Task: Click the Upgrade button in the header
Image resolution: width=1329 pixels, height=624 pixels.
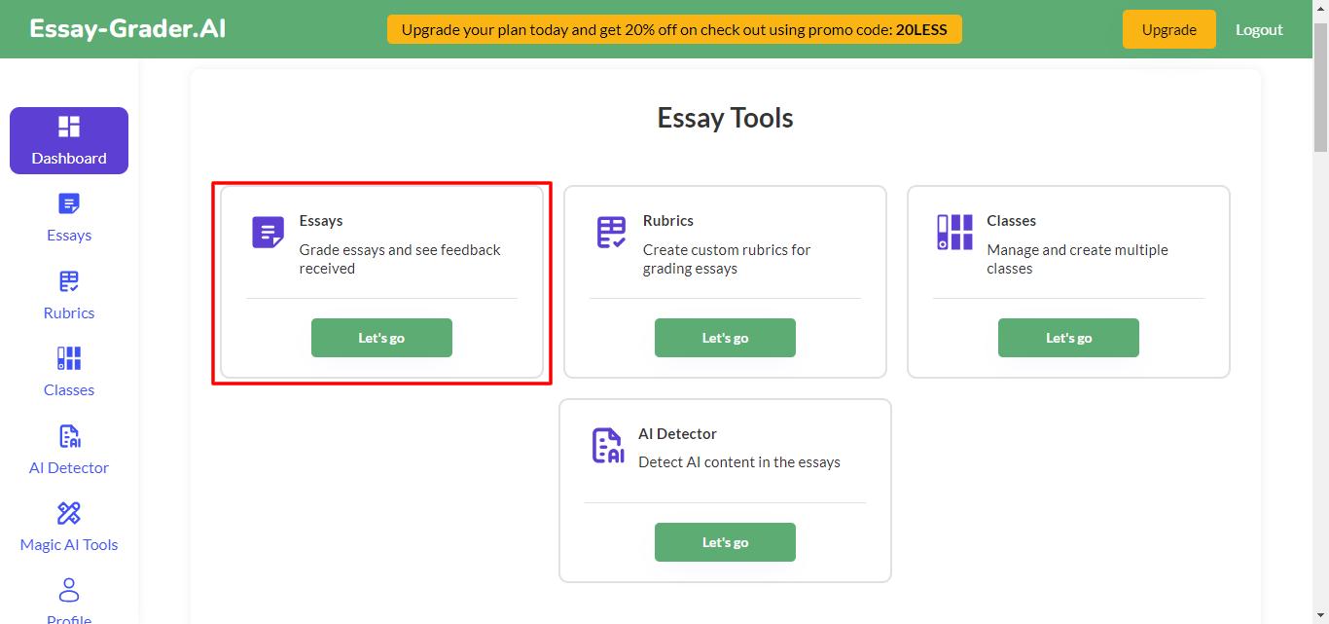Action: click(1168, 29)
